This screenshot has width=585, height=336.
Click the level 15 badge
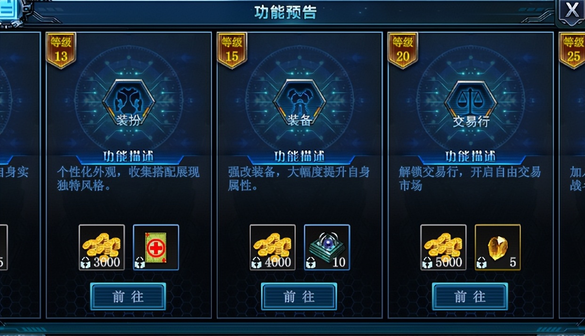coord(232,50)
